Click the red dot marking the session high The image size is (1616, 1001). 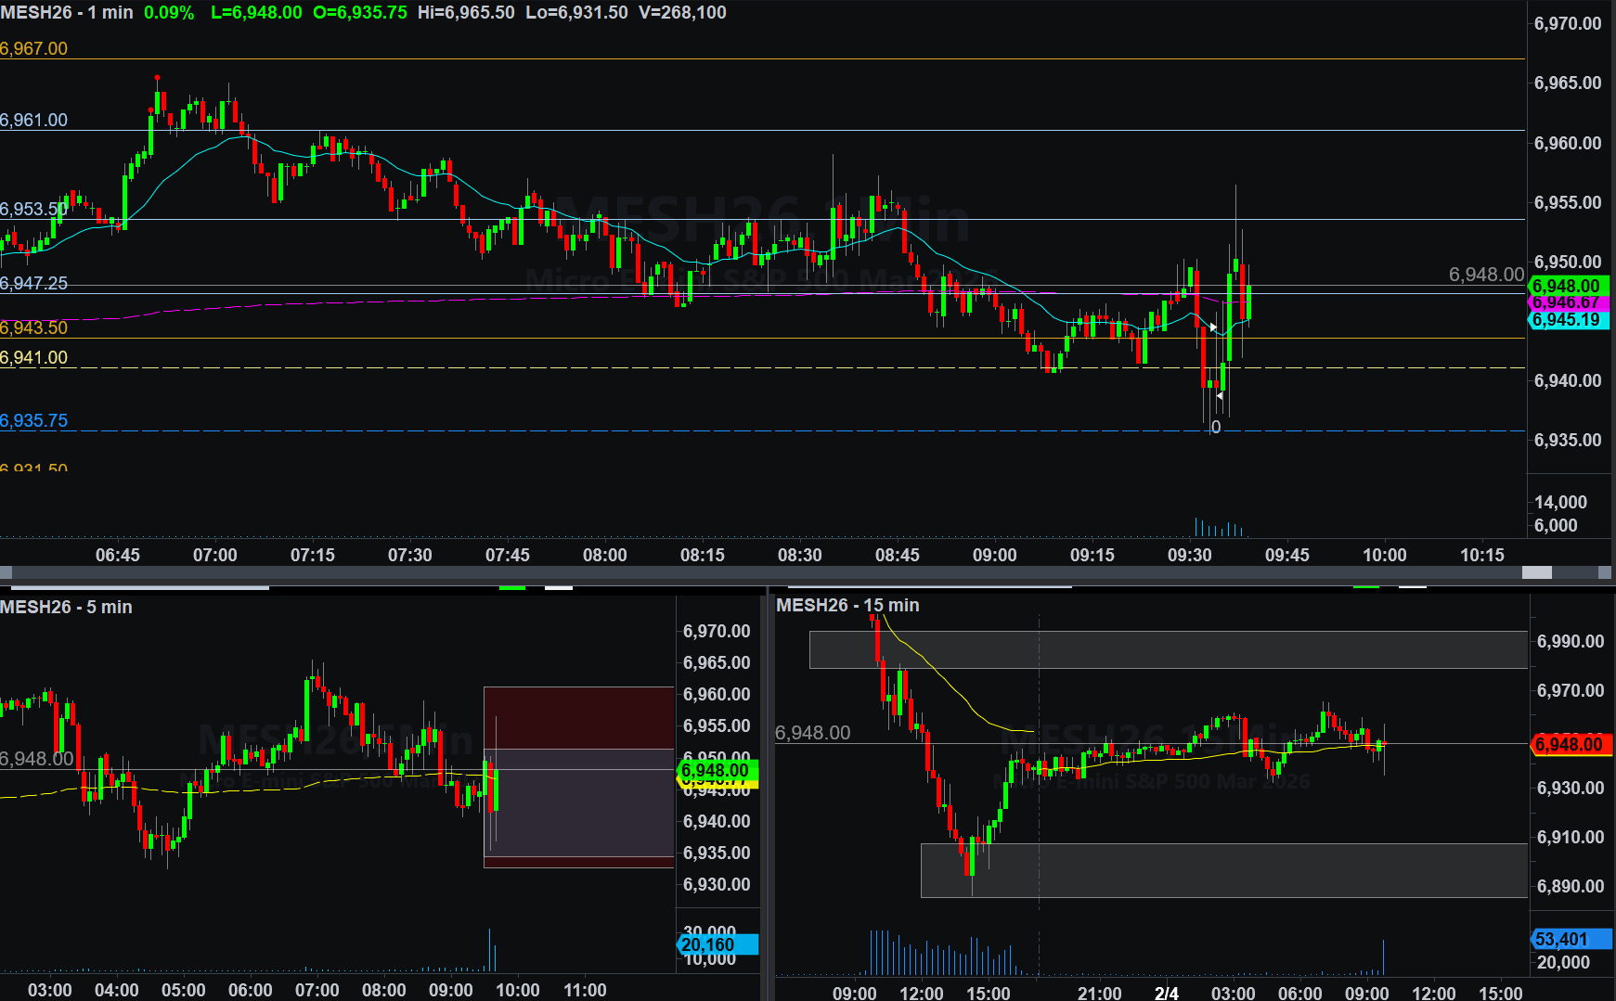158,78
